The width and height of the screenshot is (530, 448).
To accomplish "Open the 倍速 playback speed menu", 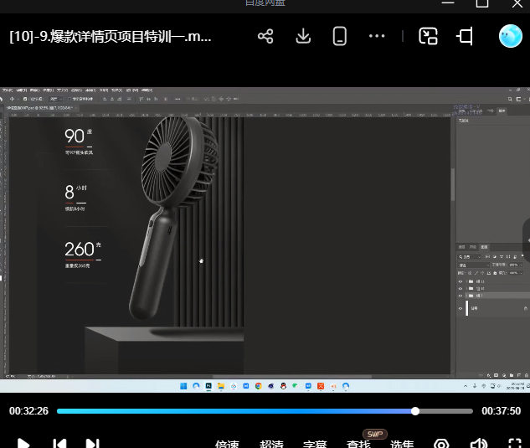I will pyautogui.click(x=228, y=444).
